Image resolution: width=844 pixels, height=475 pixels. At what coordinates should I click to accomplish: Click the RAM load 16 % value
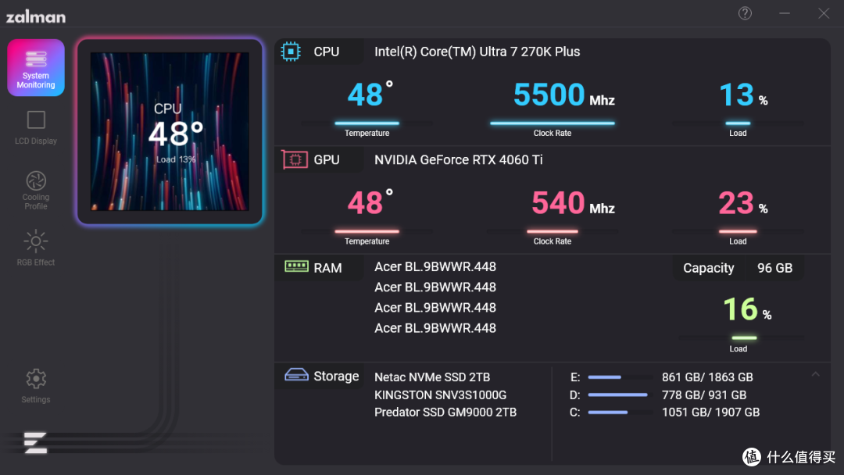tap(747, 309)
